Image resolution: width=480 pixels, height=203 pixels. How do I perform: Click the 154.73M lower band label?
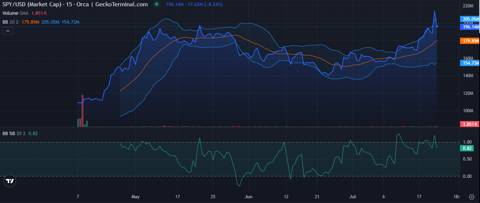pos(469,63)
